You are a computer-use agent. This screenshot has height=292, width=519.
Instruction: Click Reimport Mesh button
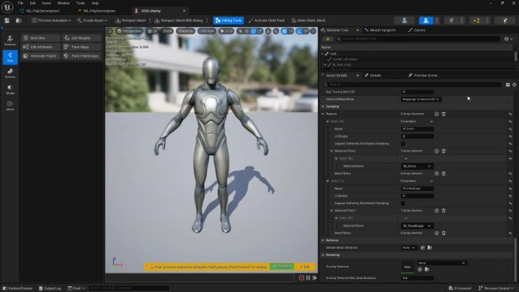click(x=131, y=20)
